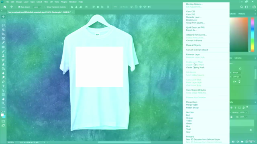Open the Move tool preset dropdown arrow
Screen dimensions: 257x144
15,7
